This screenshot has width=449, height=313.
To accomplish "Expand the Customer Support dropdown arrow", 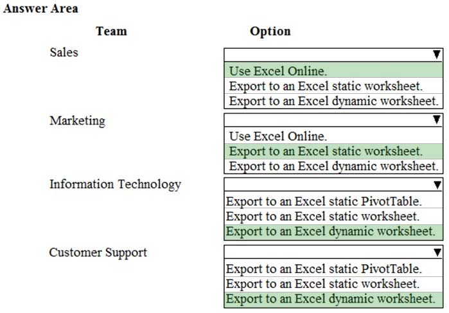I will pos(437,252).
